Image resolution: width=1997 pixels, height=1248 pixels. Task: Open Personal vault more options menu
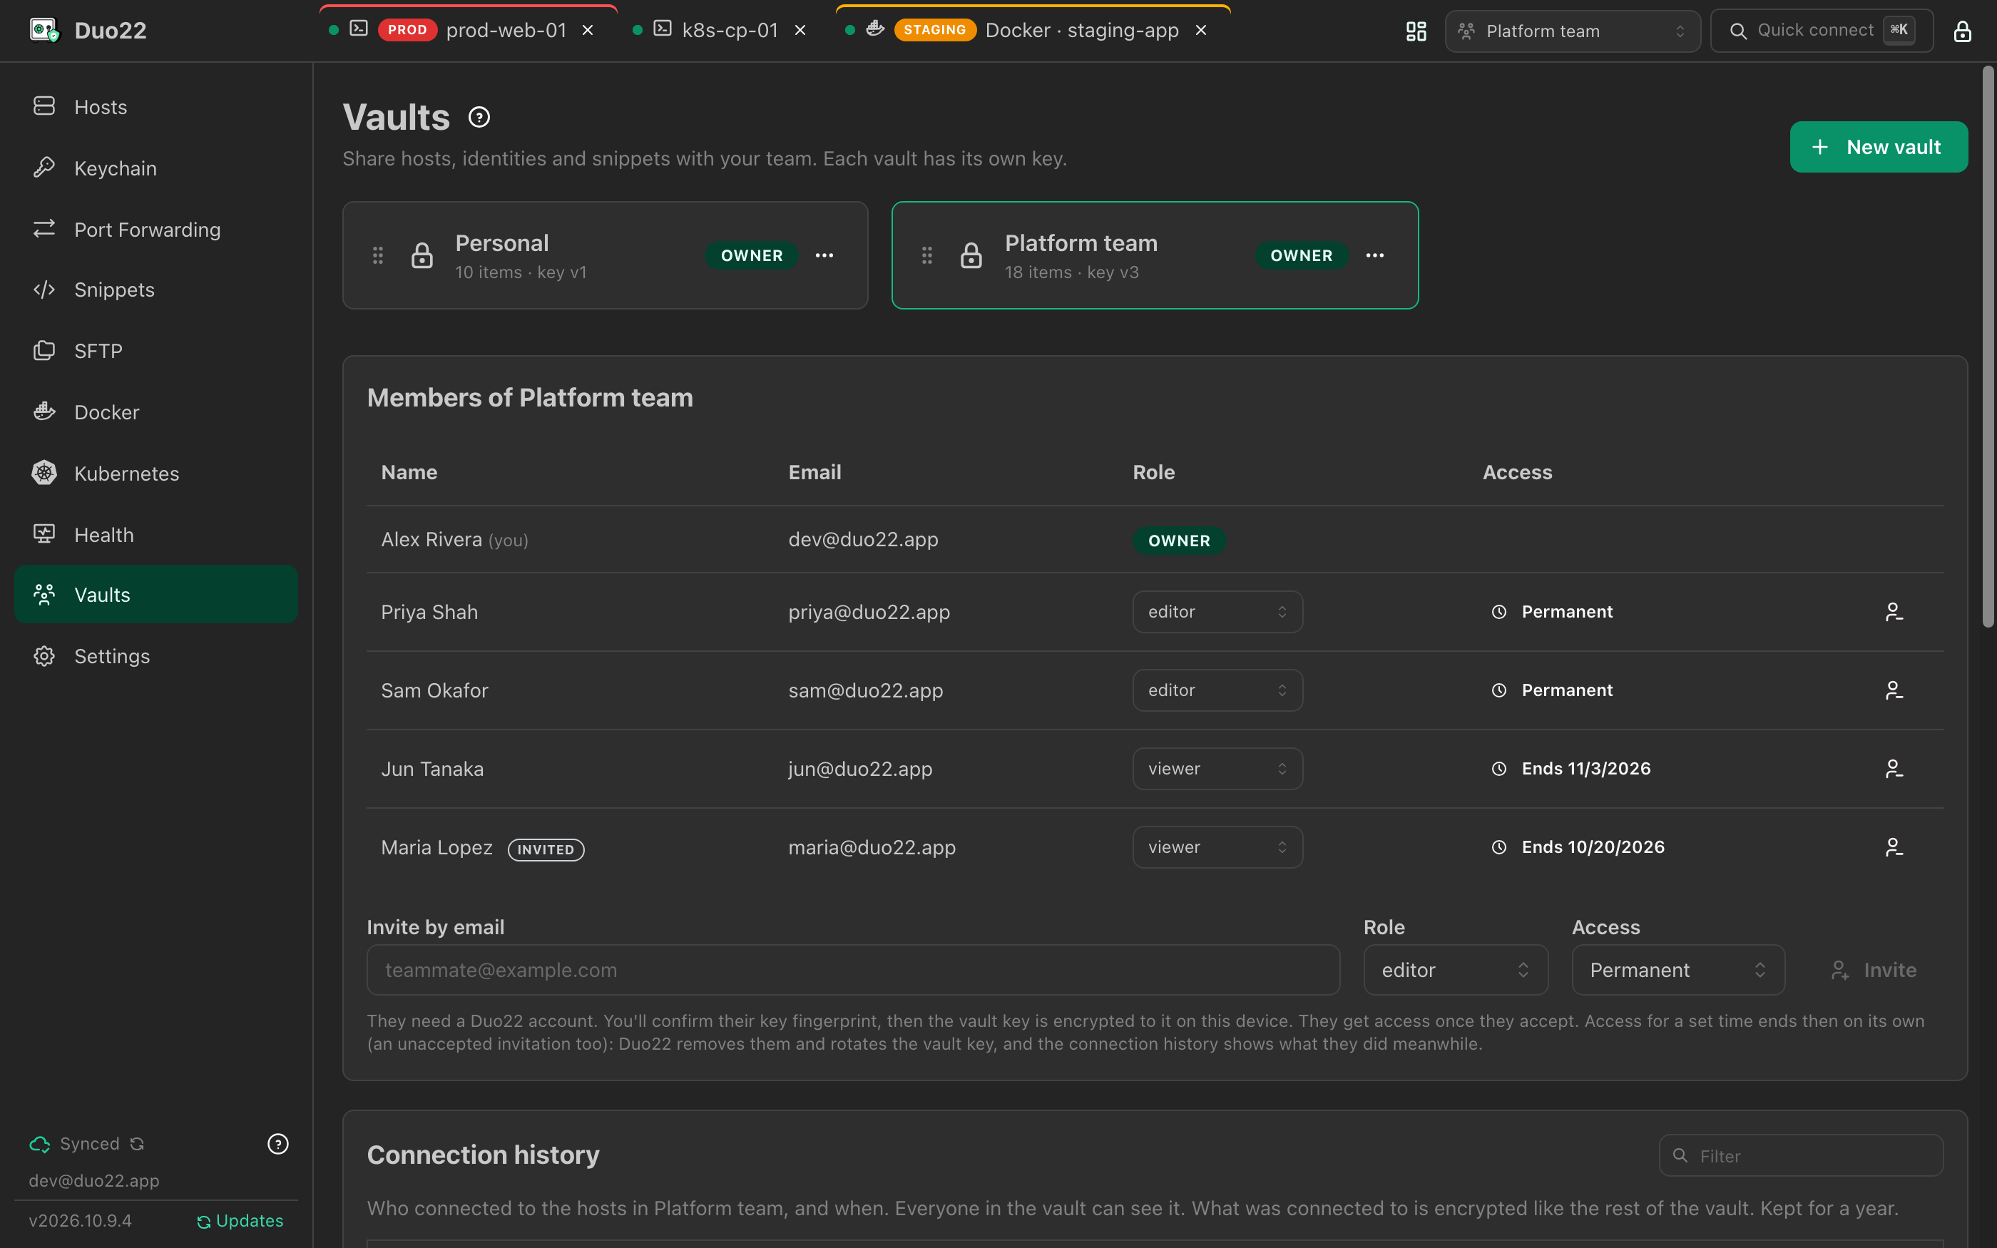[x=824, y=255]
